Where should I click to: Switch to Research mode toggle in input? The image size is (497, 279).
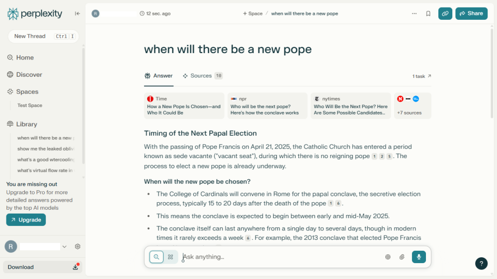(x=170, y=257)
